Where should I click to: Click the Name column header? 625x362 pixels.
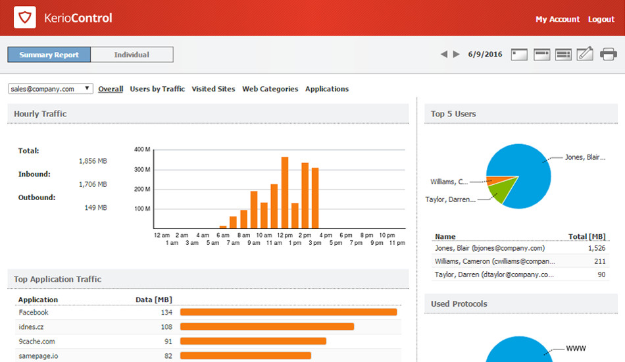point(445,236)
